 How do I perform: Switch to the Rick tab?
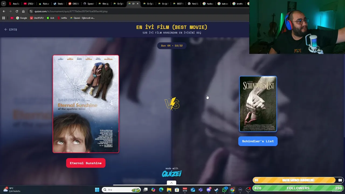coord(44,4)
